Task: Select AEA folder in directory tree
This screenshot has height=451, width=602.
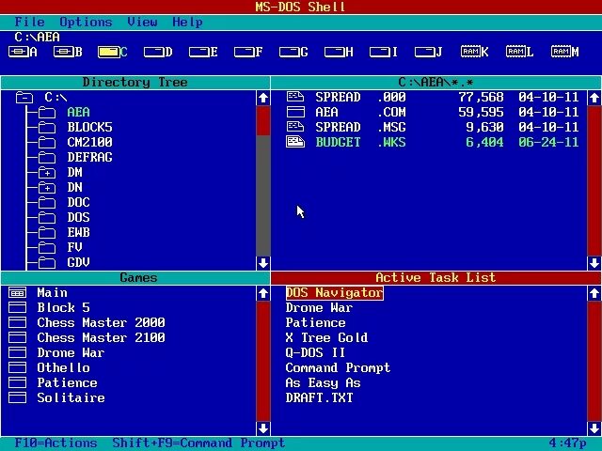Action: coord(78,112)
